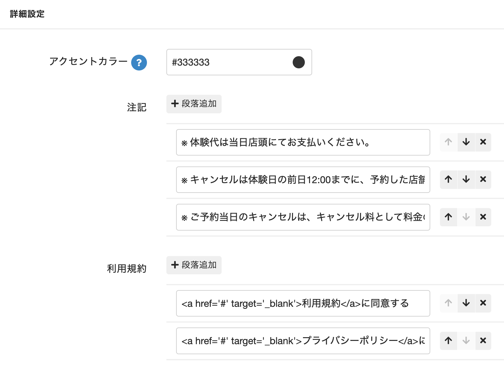Remove the キャンセルは体験日の前日 note

483,180
